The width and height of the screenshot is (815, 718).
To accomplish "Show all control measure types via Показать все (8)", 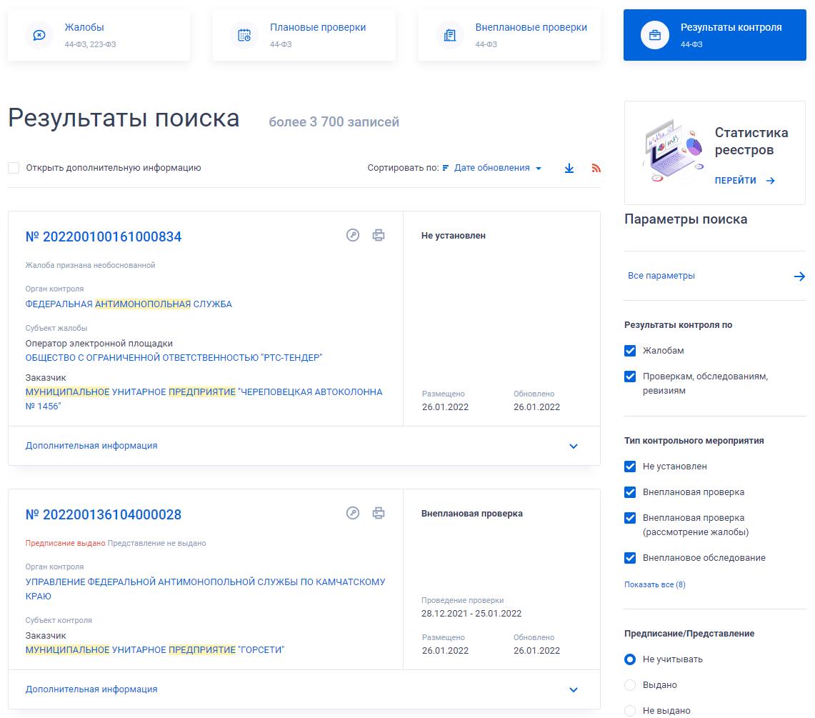I will 655,584.
